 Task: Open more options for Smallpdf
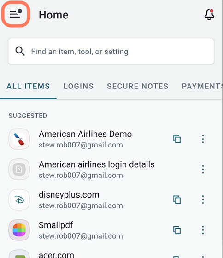pos(203,230)
